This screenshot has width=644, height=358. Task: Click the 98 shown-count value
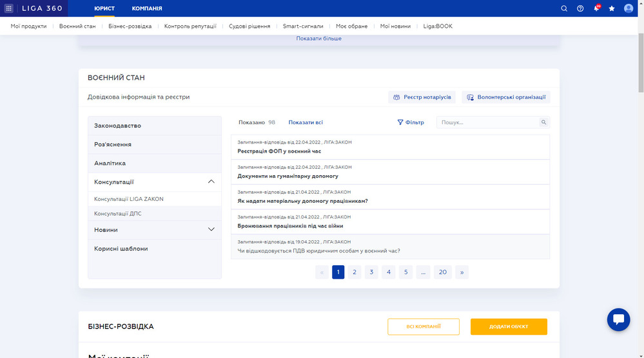(x=271, y=122)
